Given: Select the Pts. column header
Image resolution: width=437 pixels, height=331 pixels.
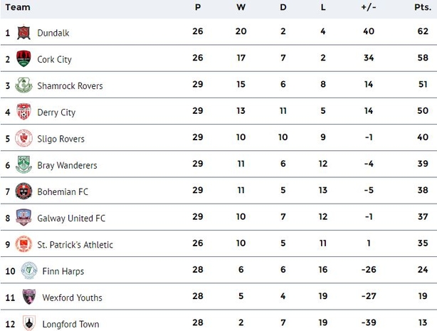Looking at the screenshot, I should pyautogui.click(x=423, y=7).
